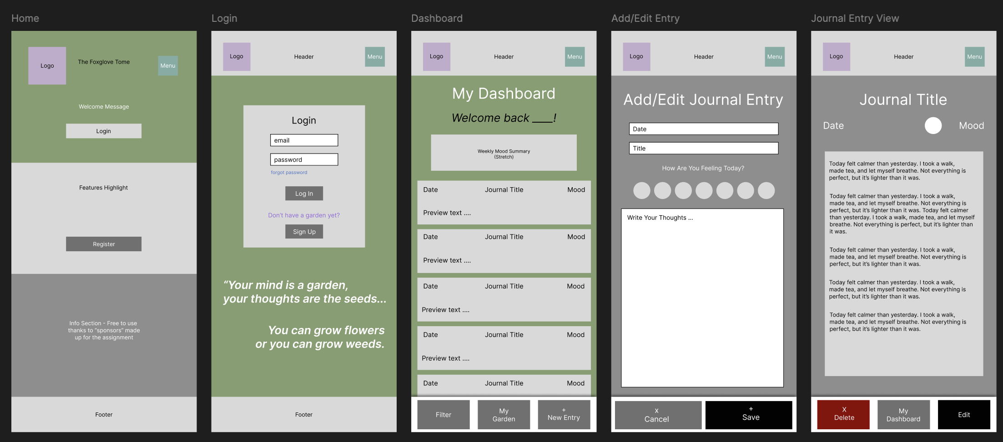
Task: Open the Menu on the Home screen
Action: click(167, 65)
